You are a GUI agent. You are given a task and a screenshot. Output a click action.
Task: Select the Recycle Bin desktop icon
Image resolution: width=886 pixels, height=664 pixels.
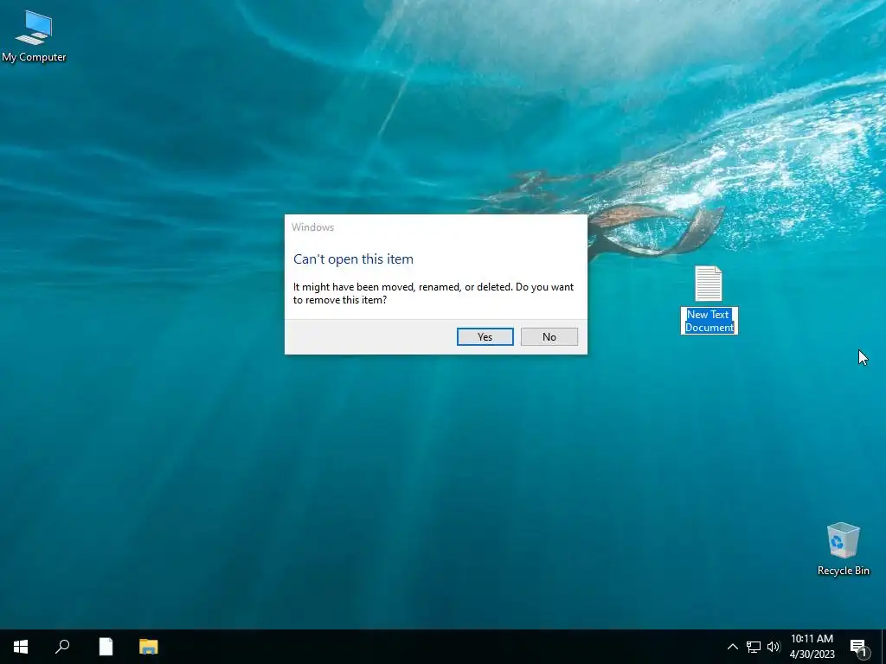843,549
